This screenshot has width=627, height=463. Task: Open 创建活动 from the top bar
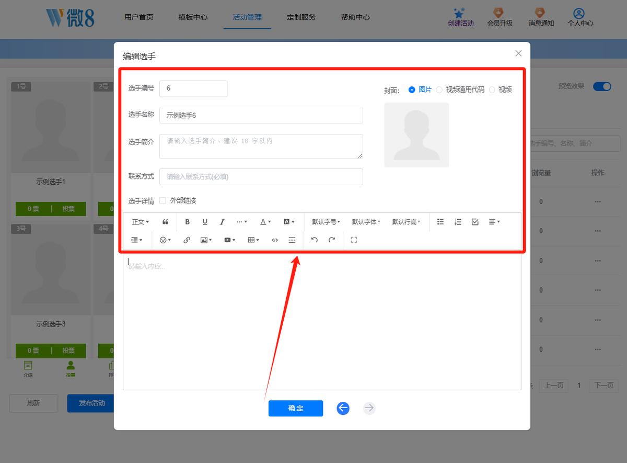[460, 17]
